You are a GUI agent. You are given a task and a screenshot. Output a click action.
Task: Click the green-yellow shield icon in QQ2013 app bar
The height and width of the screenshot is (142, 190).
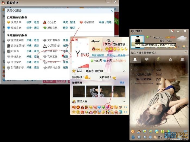pyautogui.click(x=145, y=131)
